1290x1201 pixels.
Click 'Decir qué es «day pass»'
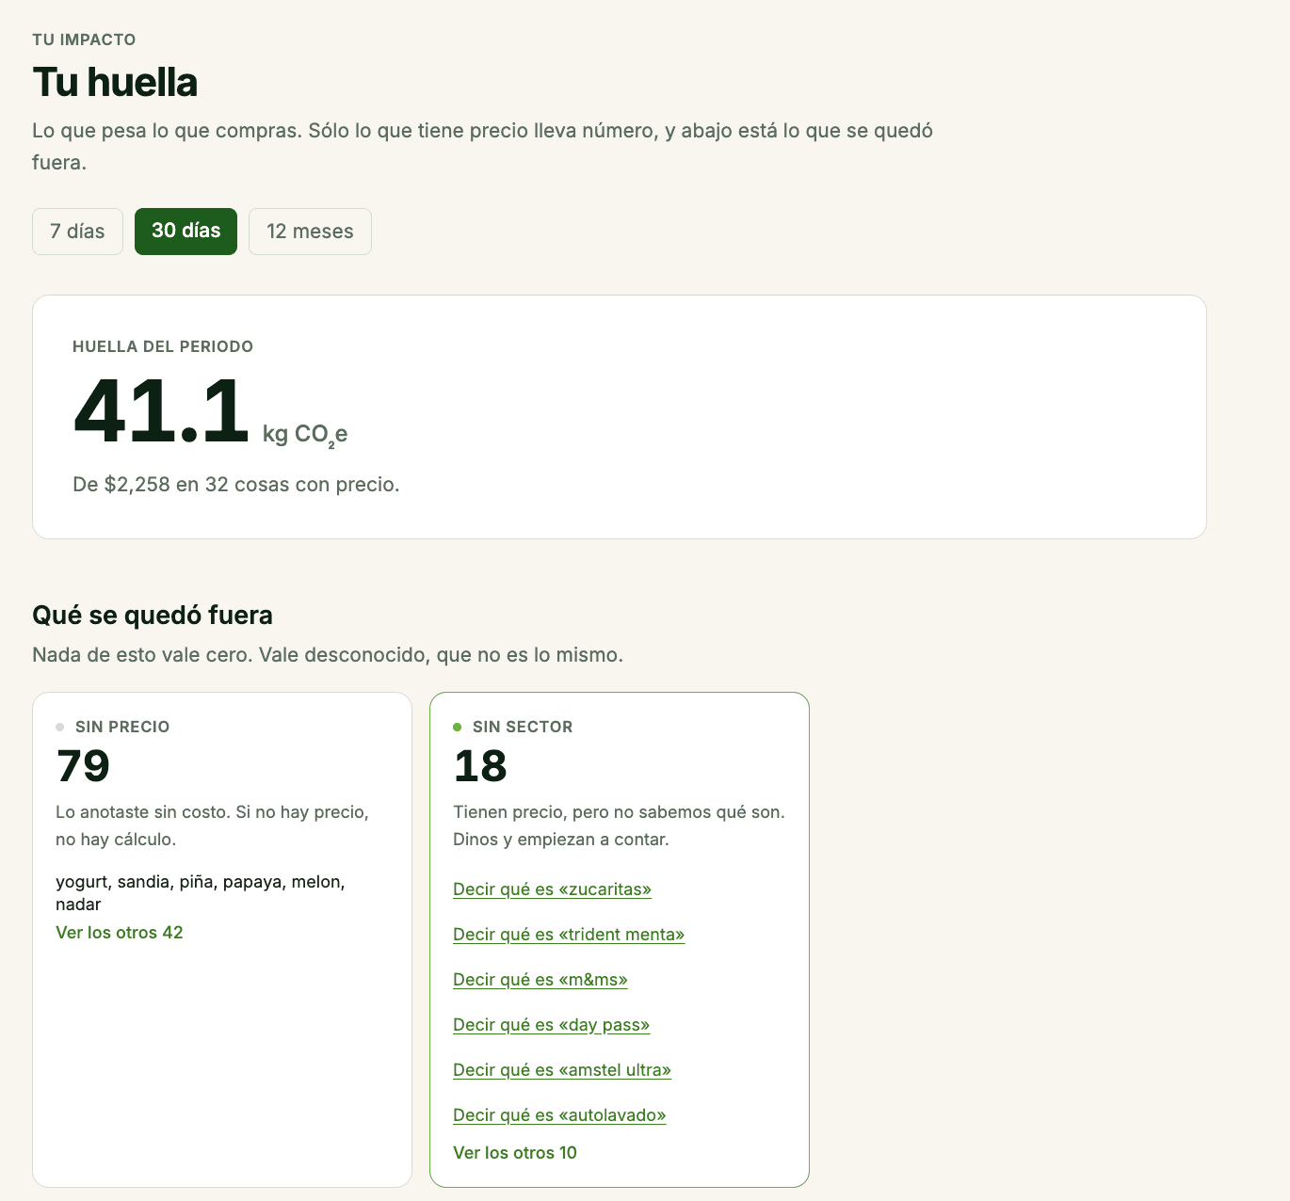(x=552, y=1025)
